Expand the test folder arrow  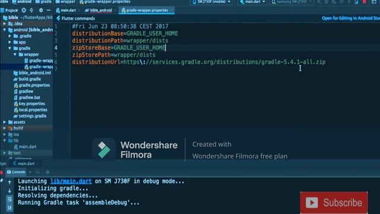[x=4, y=153]
